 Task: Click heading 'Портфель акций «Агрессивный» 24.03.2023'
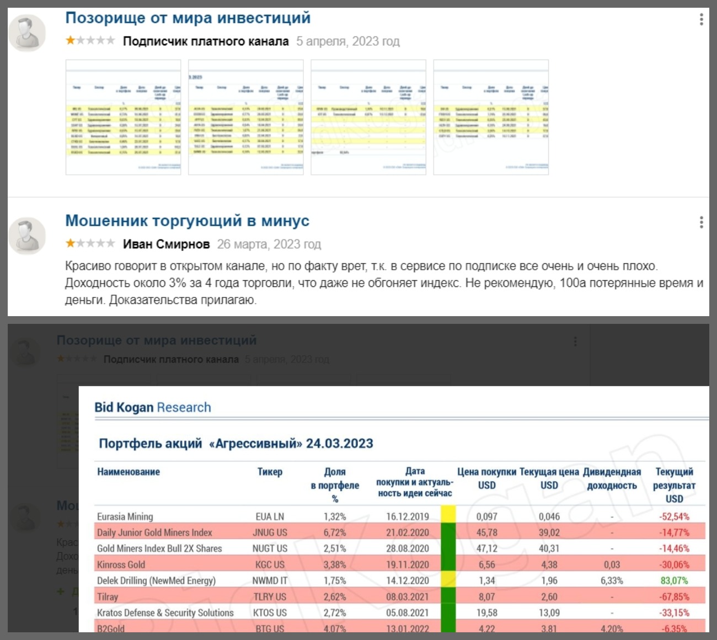(x=236, y=444)
